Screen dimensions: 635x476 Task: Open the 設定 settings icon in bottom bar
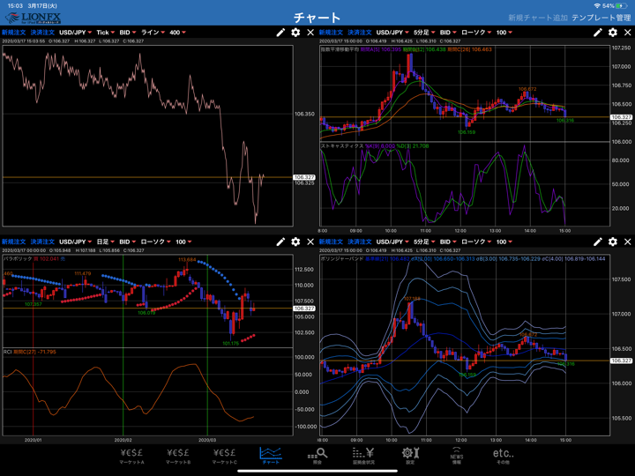[409, 455]
